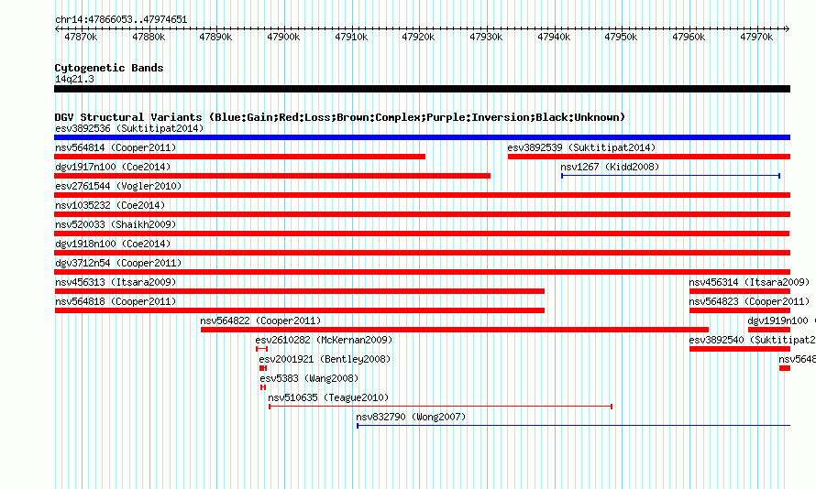Screen dimensions: 816x489
Task: Open nsv564823 (Cooper2011) variant label
Action: point(749,301)
